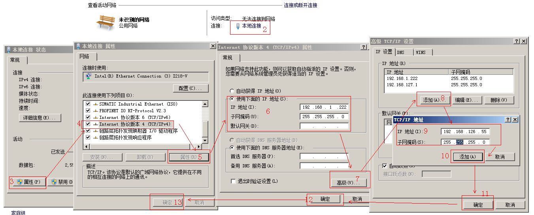The image size is (534, 215).
Task: Select the 常规 tab in TCP/IPv4 属性
Action: point(228,57)
